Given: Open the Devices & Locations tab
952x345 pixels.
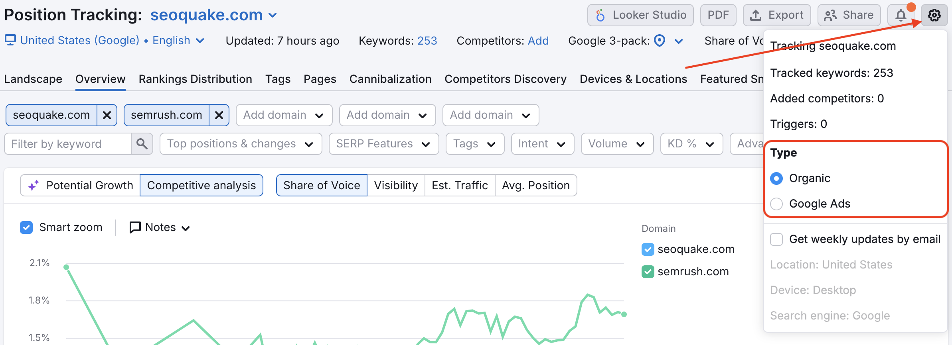Looking at the screenshot, I should coord(634,79).
